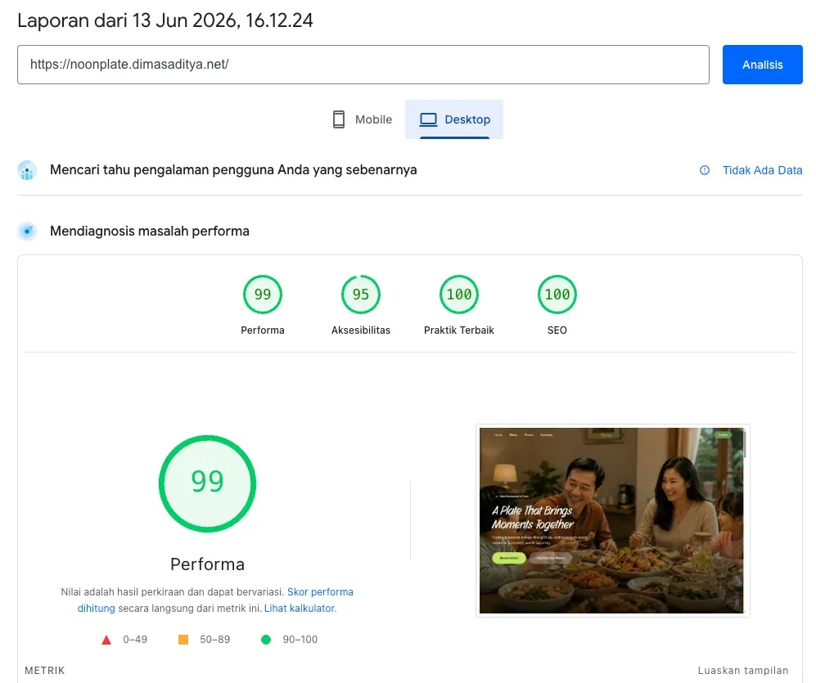Jump to the SEO 100 score gauge
The image size is (816, 683).
click(557, 294)
